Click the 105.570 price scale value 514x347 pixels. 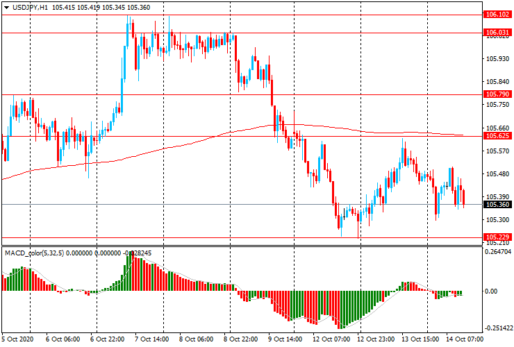point(497,151)
